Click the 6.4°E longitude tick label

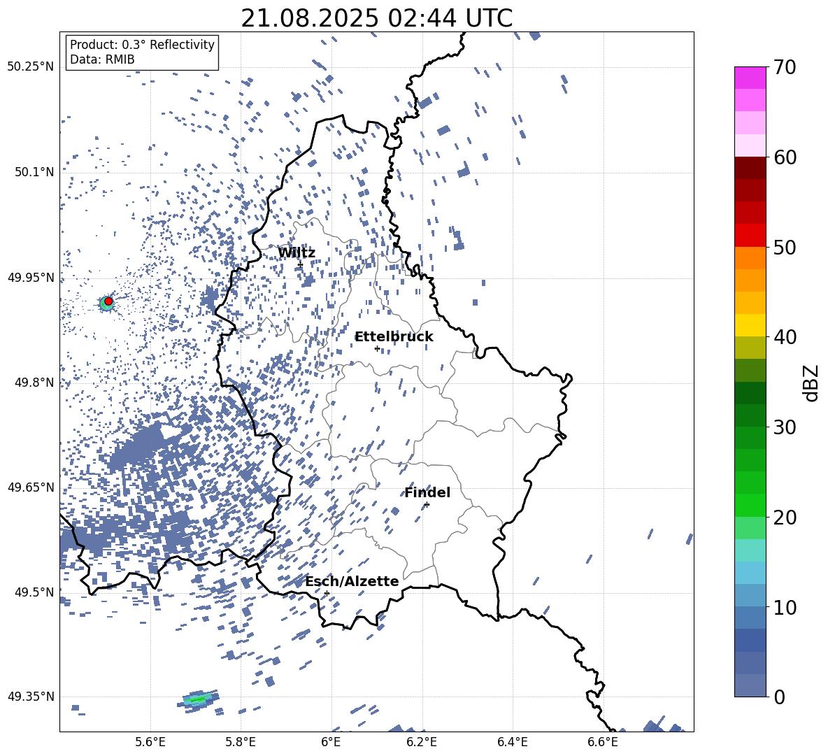512,742
